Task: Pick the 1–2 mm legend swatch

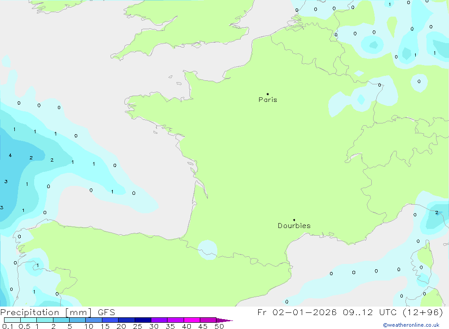Action: pos(45,320)
